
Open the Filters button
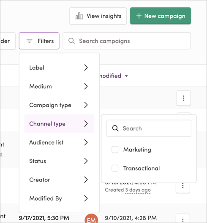point(39,41)
